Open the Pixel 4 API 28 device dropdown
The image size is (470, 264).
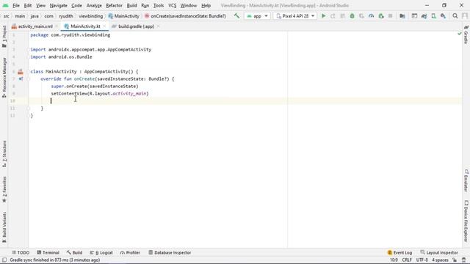pyautogui.click(x=295, y=16)
